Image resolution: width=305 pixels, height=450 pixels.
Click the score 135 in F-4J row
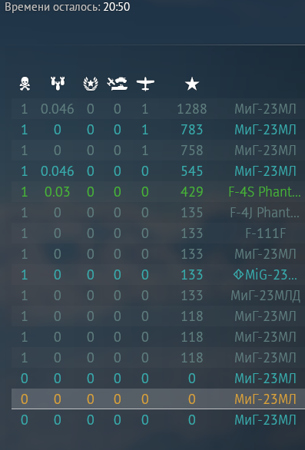pyautogui.click(x=192, y=213)
